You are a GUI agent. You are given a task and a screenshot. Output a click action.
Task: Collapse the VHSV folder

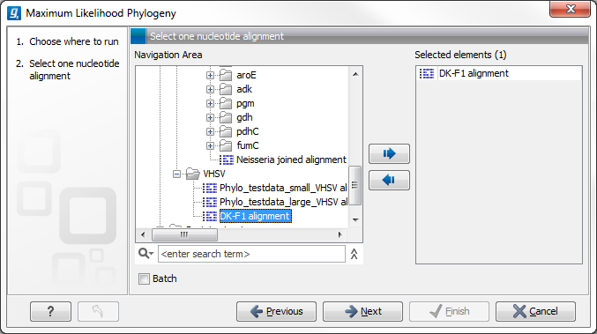coord(176,174)
